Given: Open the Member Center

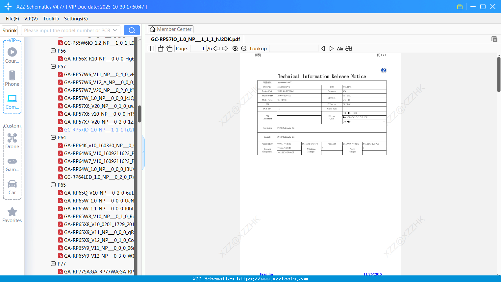Looking at the screenshot, I should click(170, 29).
